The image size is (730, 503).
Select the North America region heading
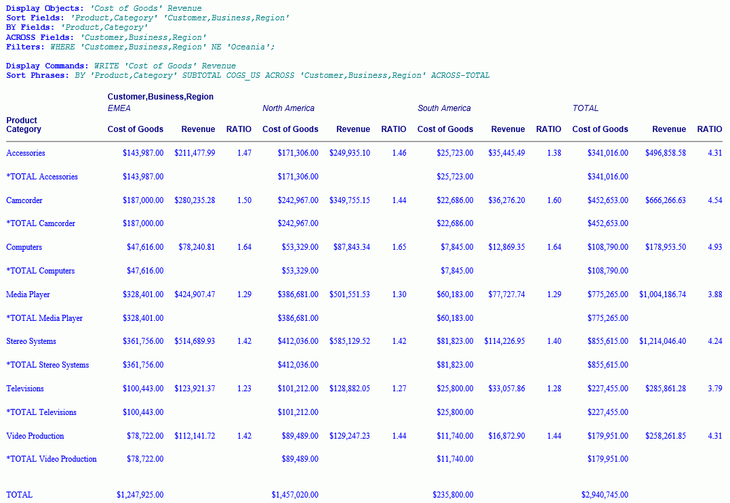[288, 108]
